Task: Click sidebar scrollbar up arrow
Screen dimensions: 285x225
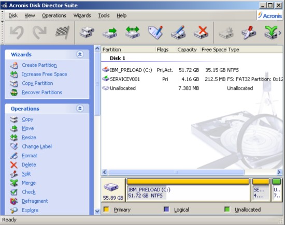Action: pyautogui.click(x=97, y=49)
